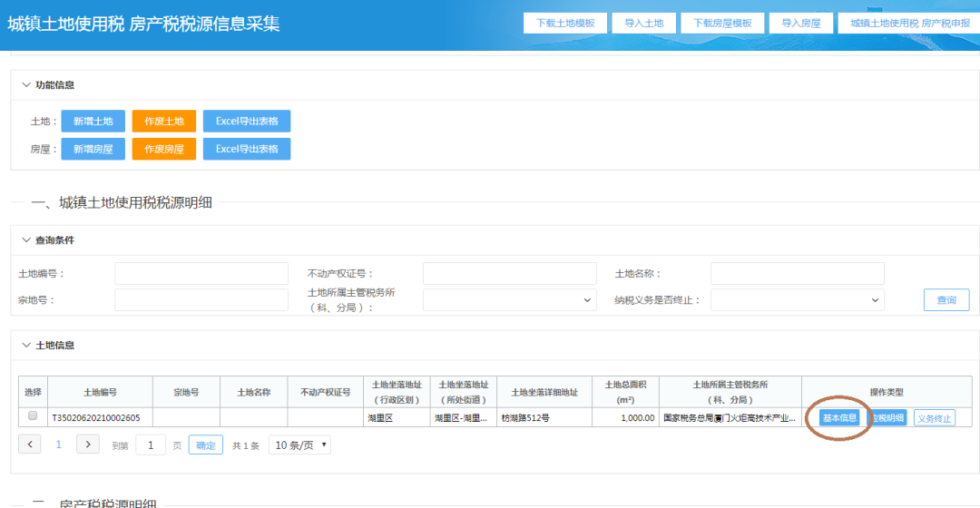This screenshot has height=508, width=980.
Task: Focus the 不动产权证号 input field
Action: pyautogui.click(x=509, y=274)
